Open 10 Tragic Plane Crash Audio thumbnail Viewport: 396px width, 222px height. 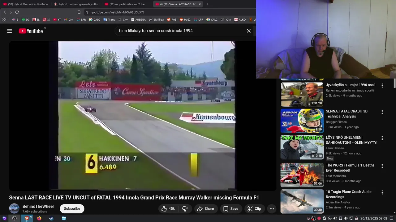pyautogui.click(x=302, y=201)
